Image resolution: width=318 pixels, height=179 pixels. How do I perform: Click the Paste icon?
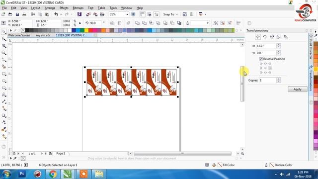coord(47,14)
